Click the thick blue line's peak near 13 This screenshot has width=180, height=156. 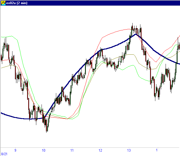pyautogui.click(x=135, y=34)
